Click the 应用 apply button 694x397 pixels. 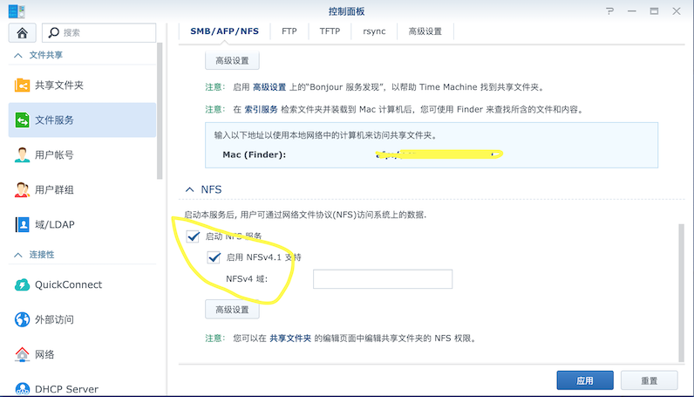(x=585, y=380)
